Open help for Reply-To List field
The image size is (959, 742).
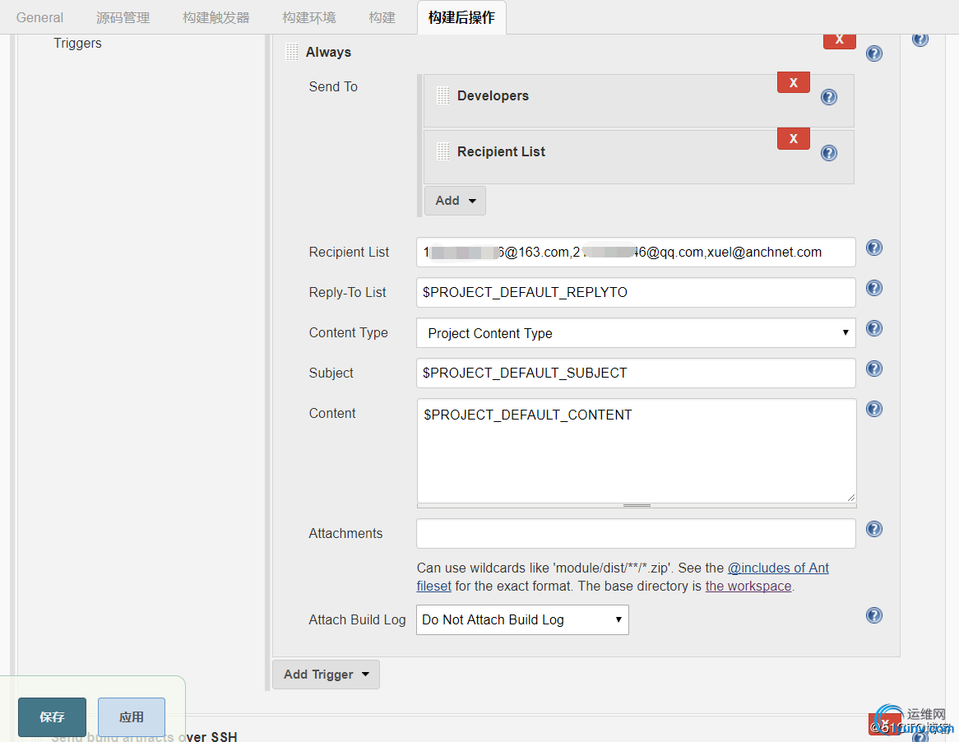pyautogui.click(x=874, y=288)
